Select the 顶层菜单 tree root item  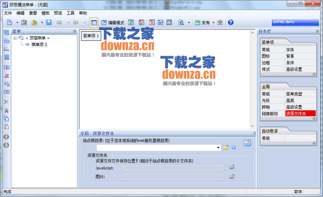(37, 38)
